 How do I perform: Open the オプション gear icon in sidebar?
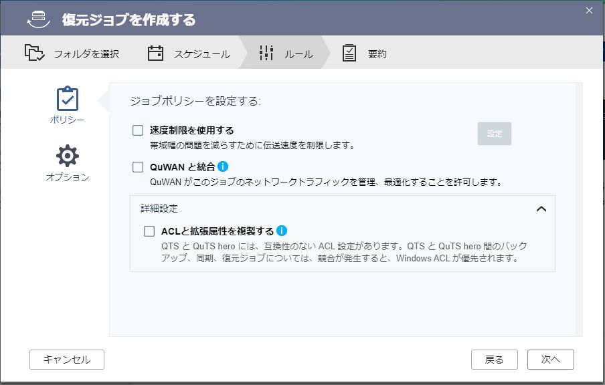pos(68,156)
